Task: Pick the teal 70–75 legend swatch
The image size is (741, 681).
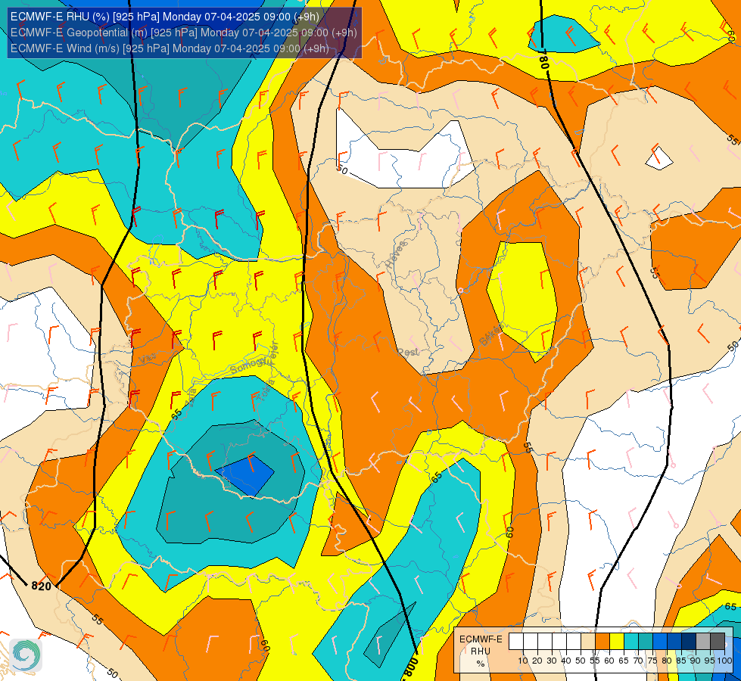Action: [646, 642]
